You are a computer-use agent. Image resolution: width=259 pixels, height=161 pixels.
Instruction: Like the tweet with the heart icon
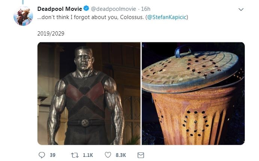(x=108, y=155)
